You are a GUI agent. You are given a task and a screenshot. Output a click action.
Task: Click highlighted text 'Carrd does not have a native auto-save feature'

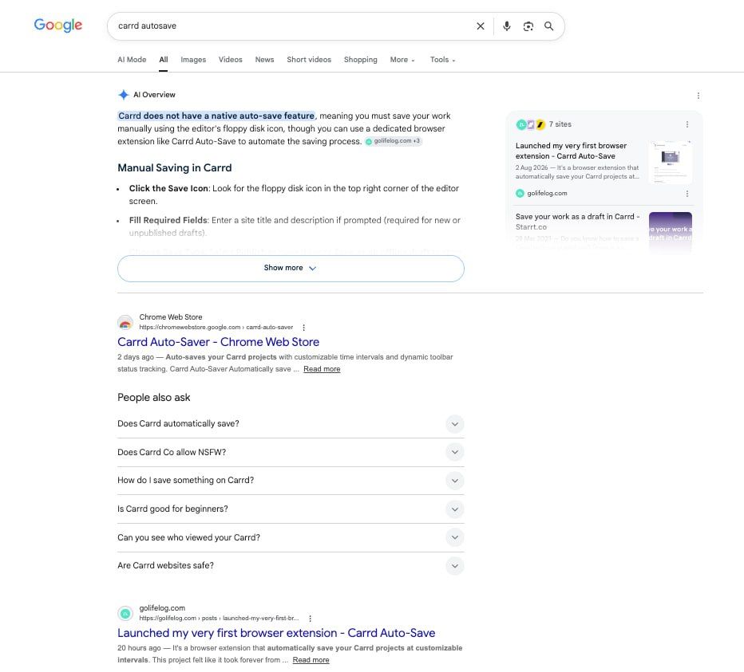coord(216,116)
